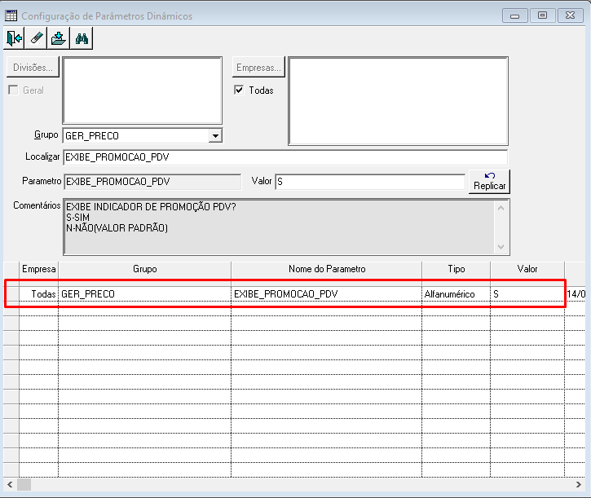Click up arrow of Comentários scrollbar
This screenshot has width=591, height=498.
pyautogui.click(x=501, y=208)
